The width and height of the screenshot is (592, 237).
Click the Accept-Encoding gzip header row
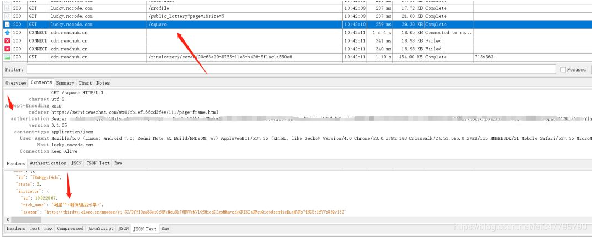coord(34,106)
